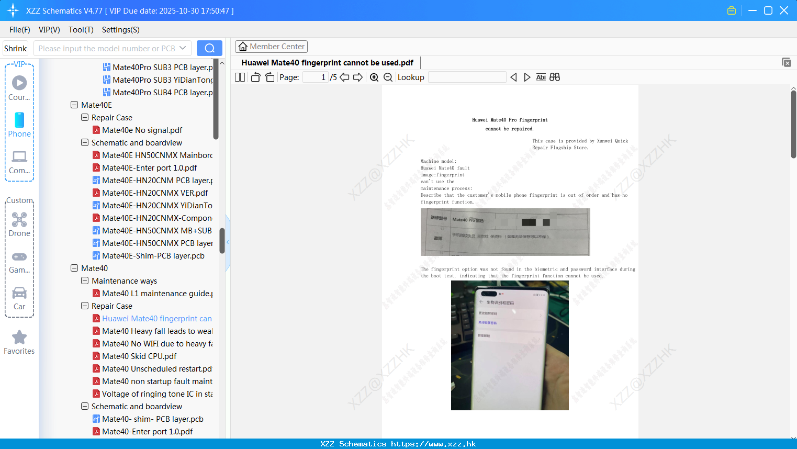Click the Shrink button
Screen dimensions: 797x449
15,48
